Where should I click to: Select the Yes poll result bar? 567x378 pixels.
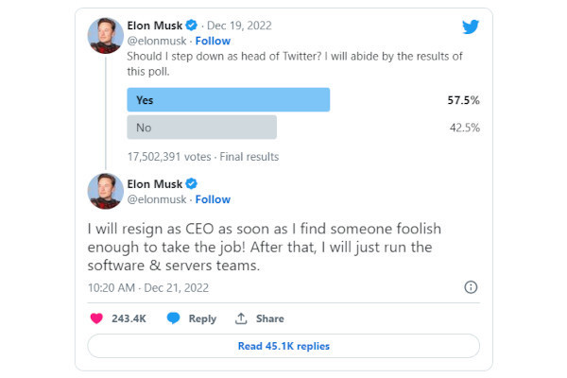pyautogui.click(x=228, y=100)
